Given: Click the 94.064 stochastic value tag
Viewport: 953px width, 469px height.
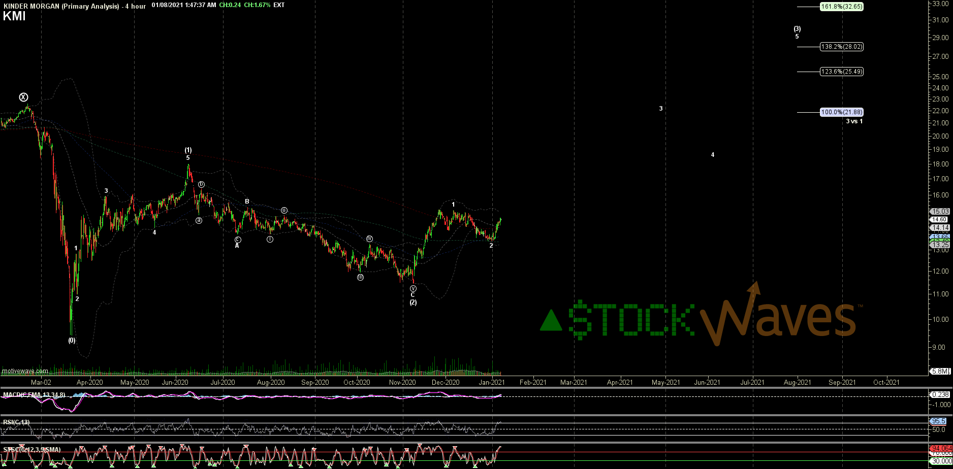Looking at the screenshot, I should pos(940,449).
